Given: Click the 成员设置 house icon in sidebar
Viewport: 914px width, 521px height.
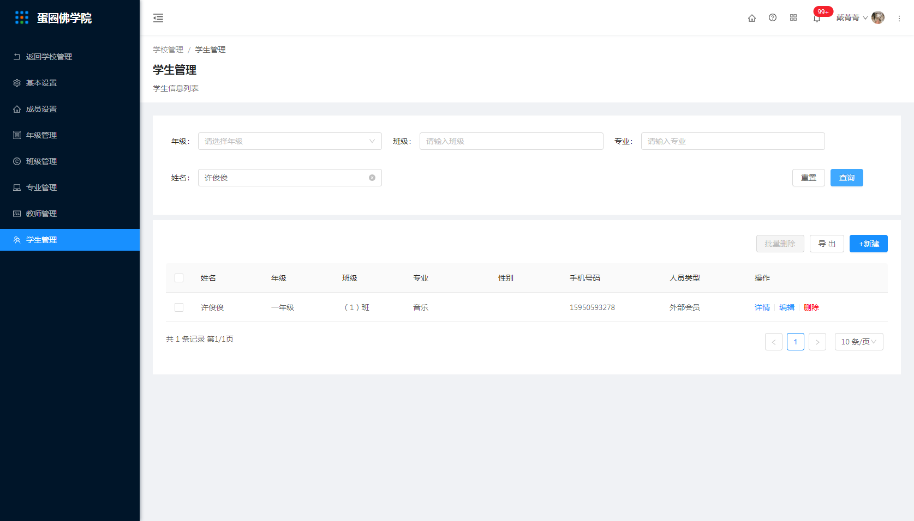Looking at the screenshot, I should click(17, 109).
